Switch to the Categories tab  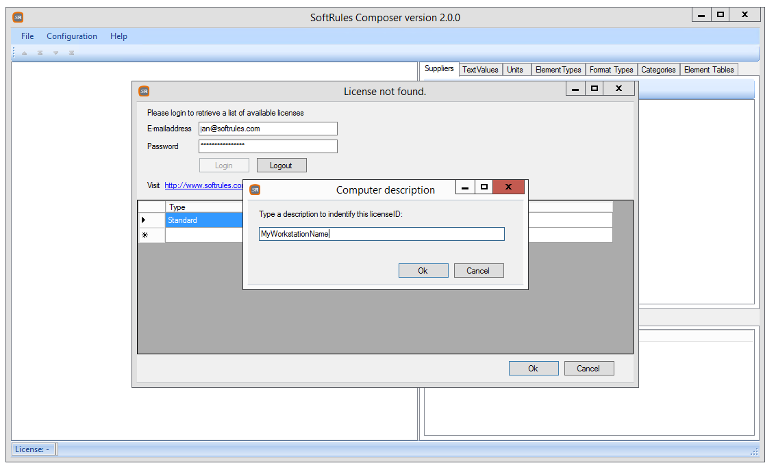(658, 70)
